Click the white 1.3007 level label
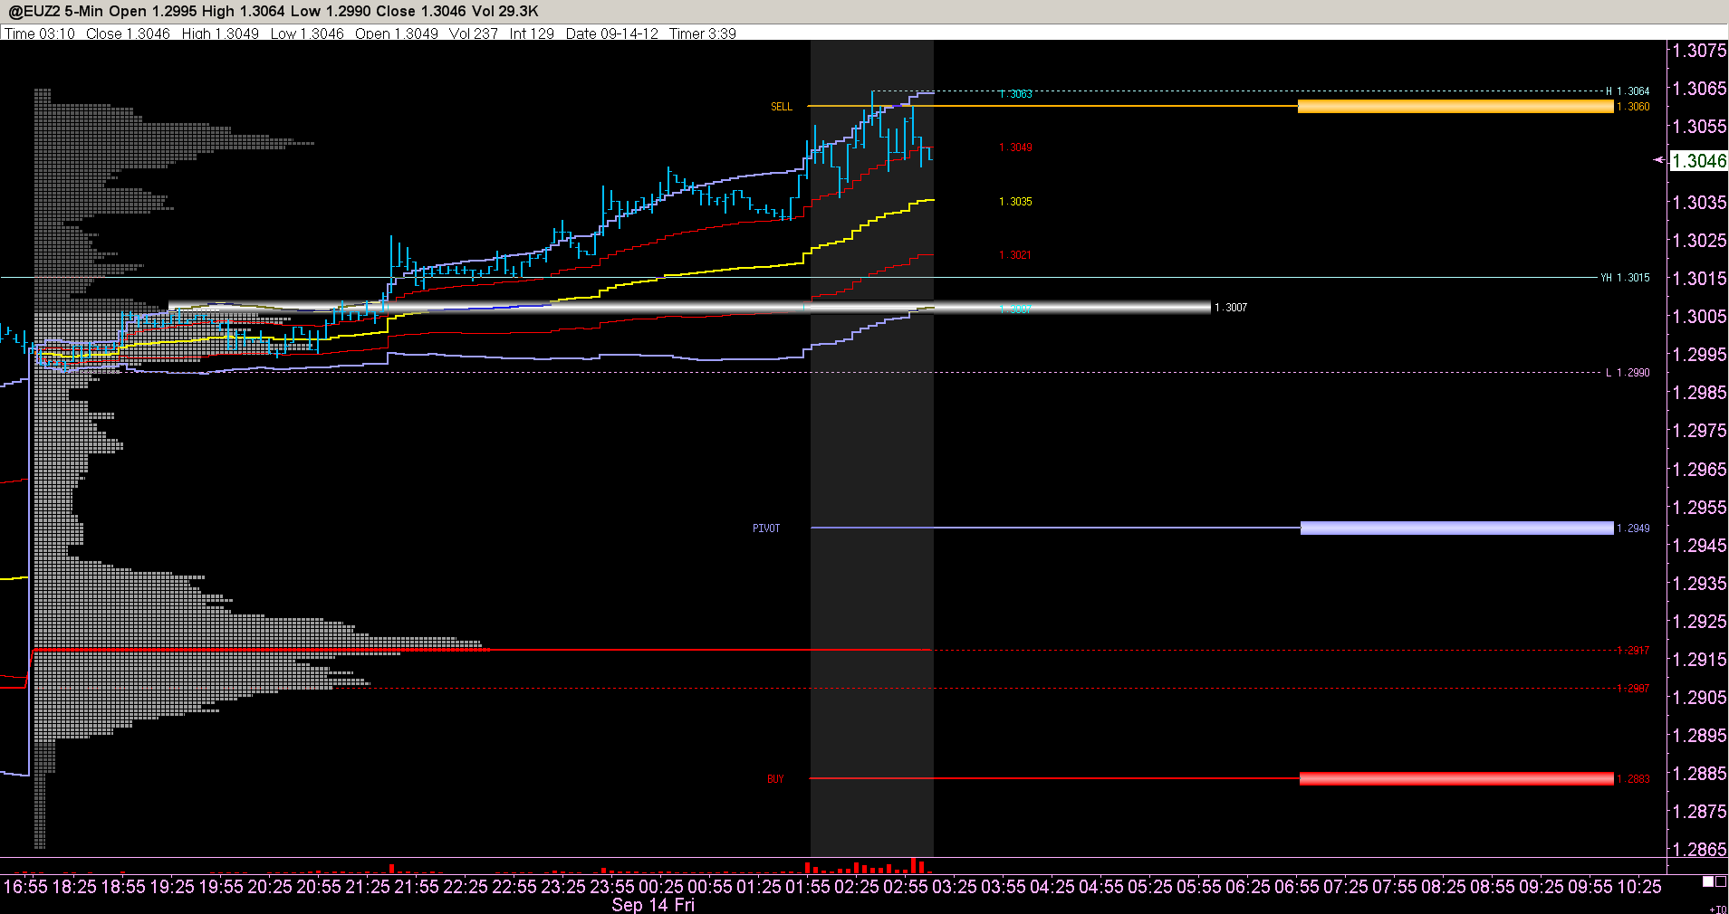The height and width of the screenshot is (914, 1729). 1231,308
